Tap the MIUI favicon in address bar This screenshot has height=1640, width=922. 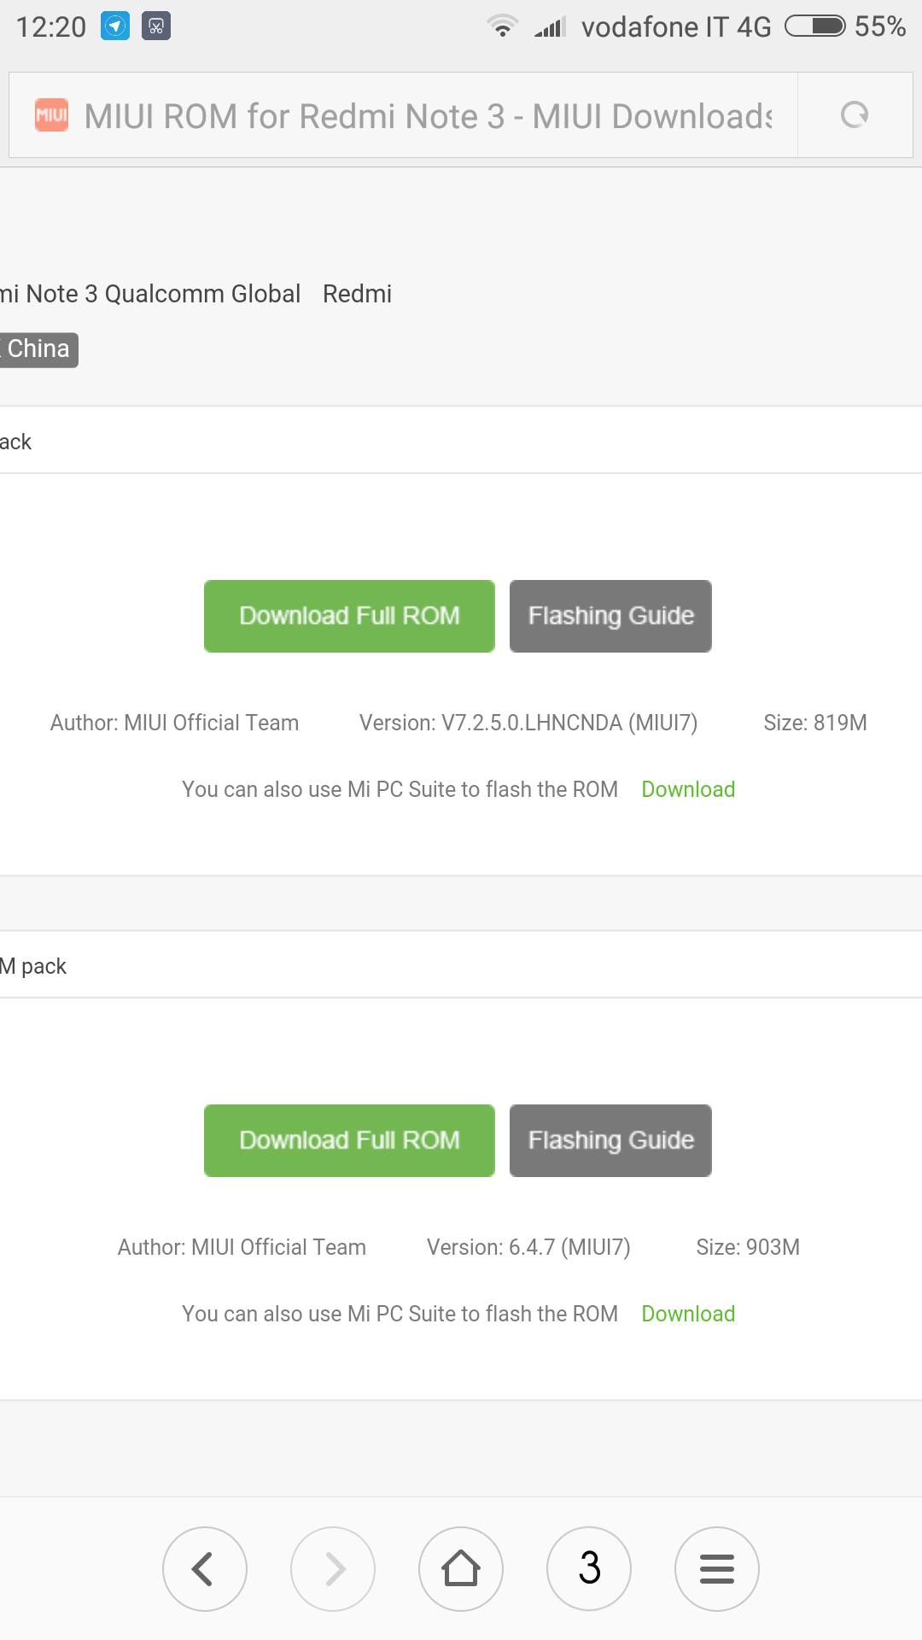click(51, 115)
